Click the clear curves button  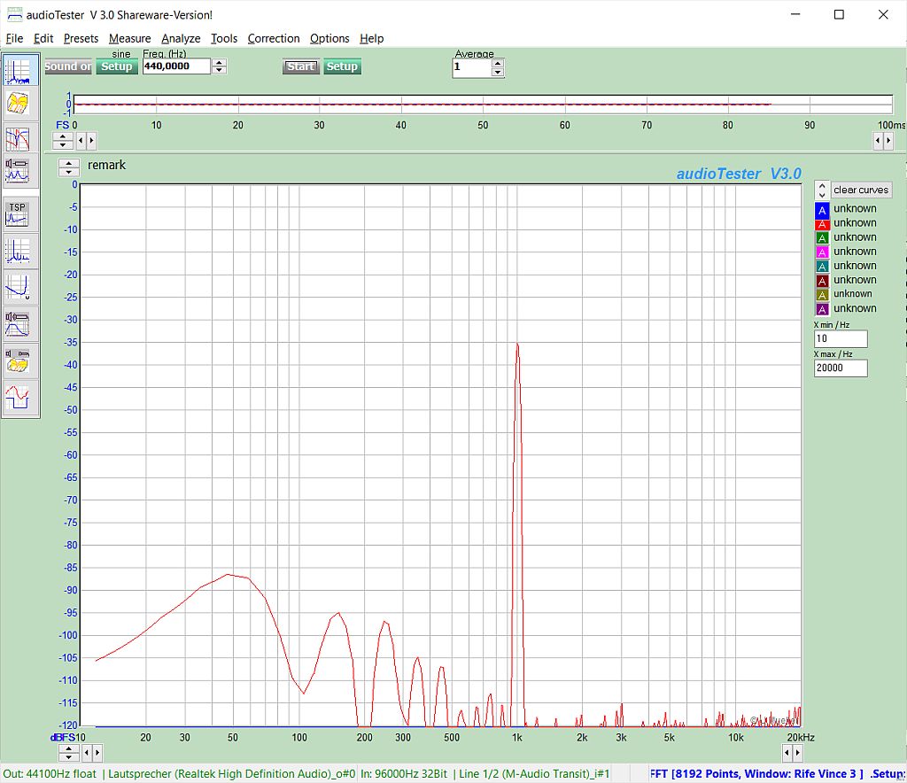click(861, 190)
